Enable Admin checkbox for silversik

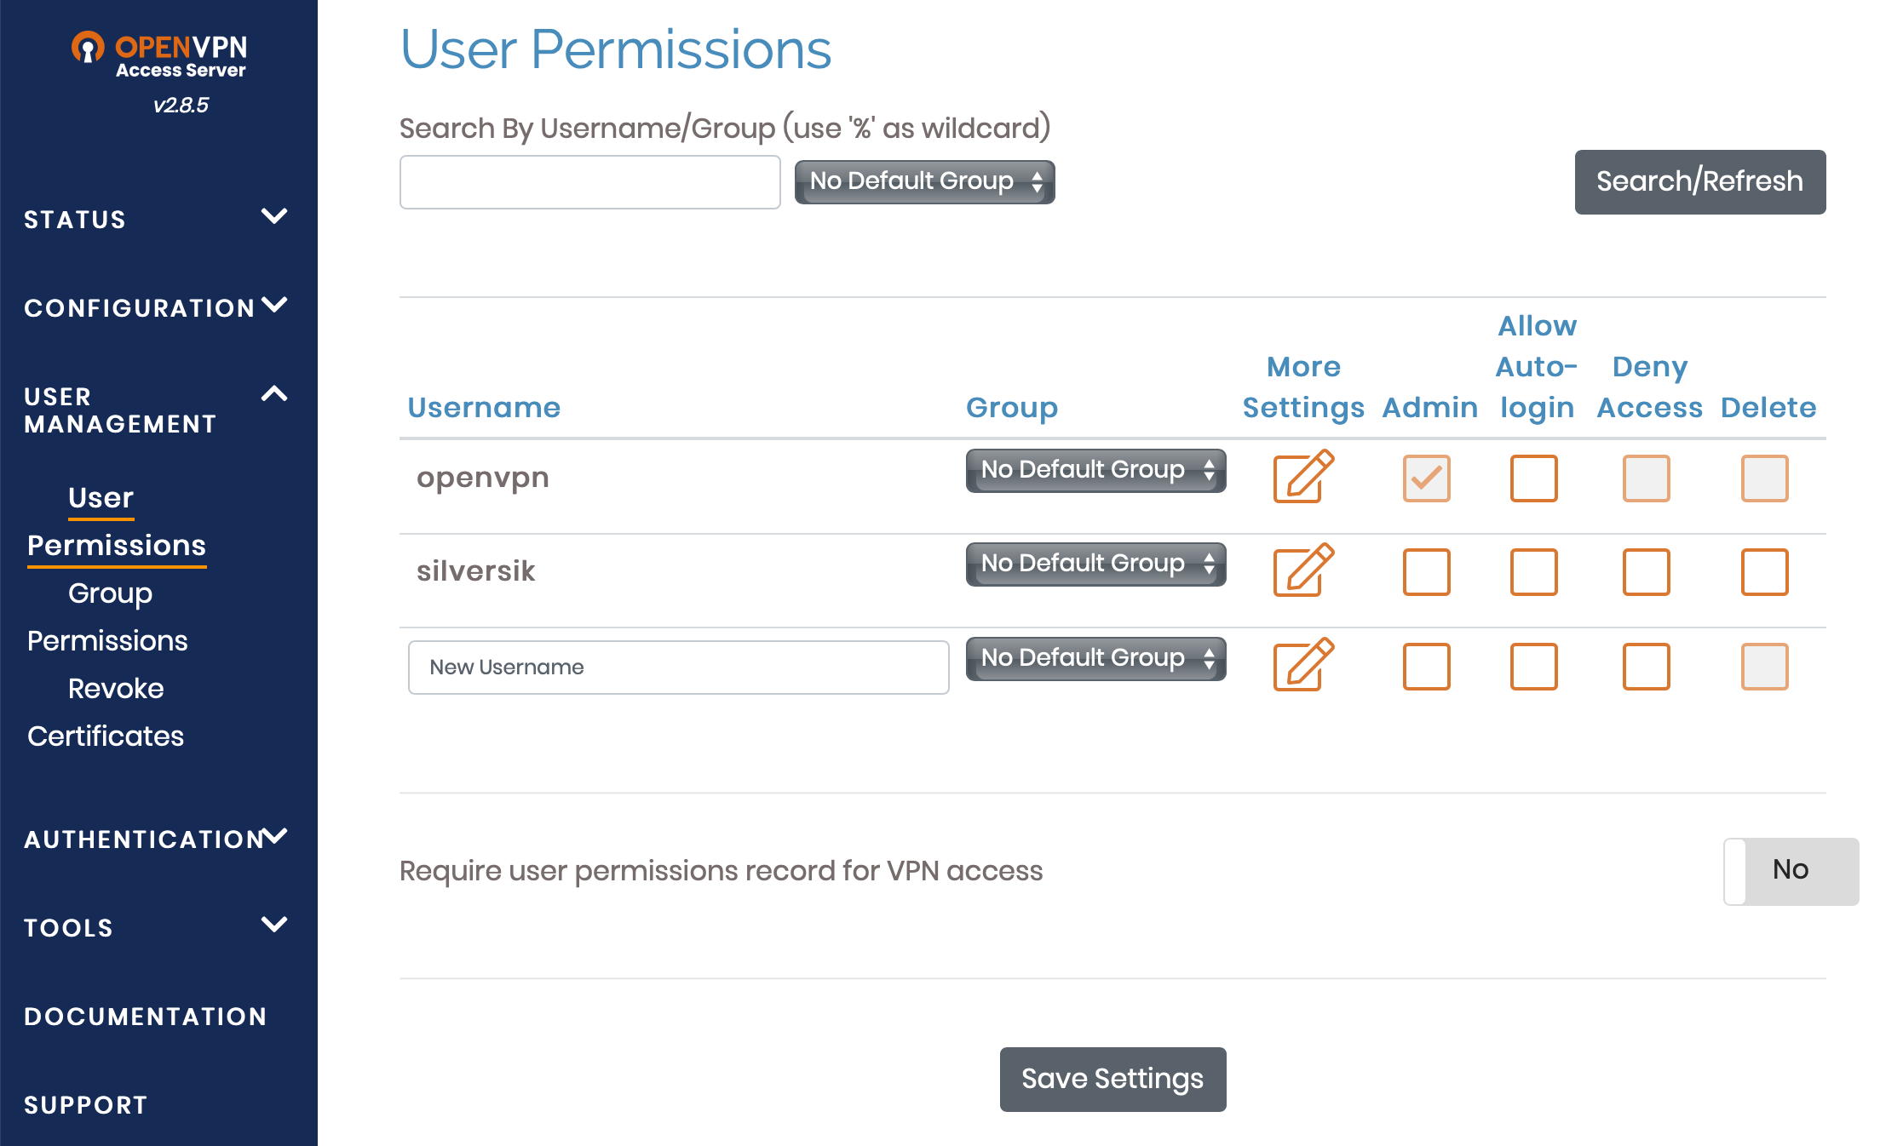pos(1426,571)
